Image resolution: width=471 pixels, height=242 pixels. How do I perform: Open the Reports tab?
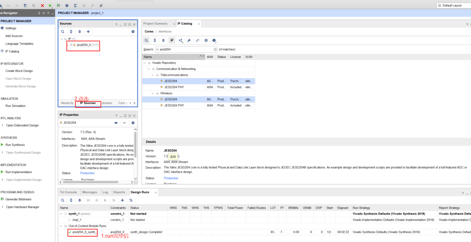tap(119, 192)
